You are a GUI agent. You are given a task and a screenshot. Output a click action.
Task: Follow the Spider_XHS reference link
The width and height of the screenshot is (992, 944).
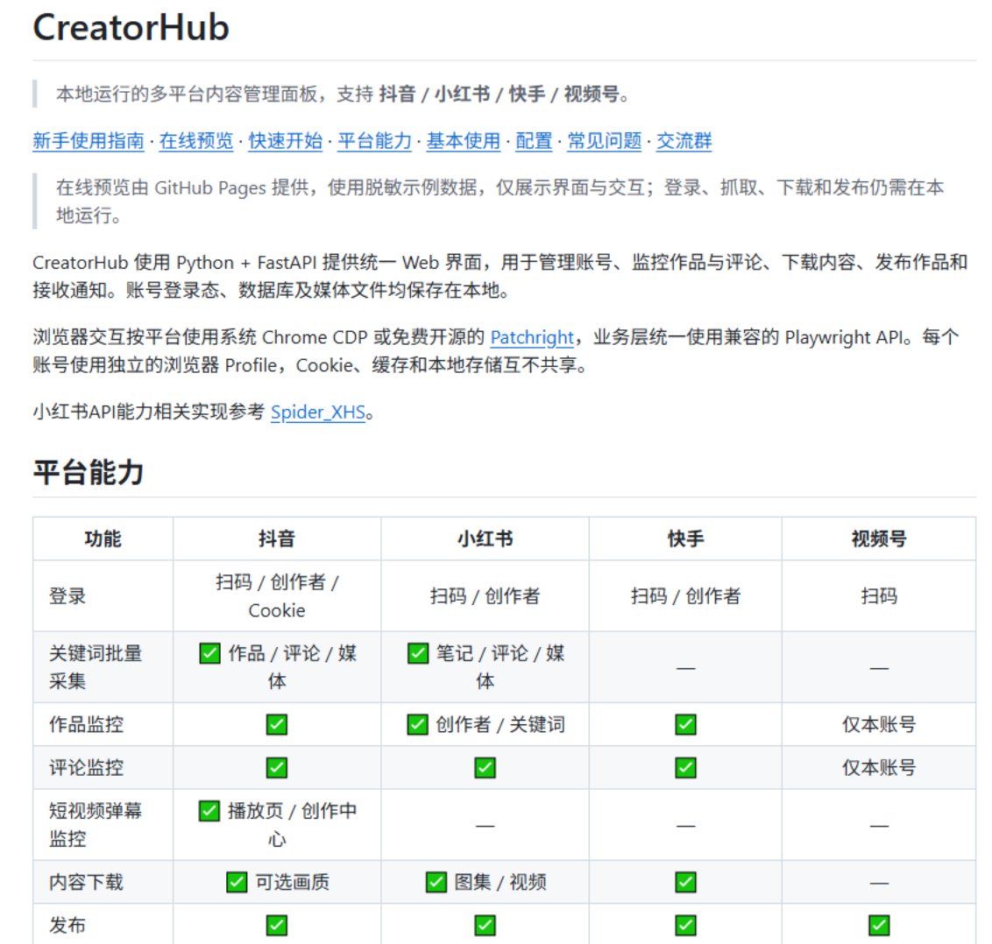[318, 412]
